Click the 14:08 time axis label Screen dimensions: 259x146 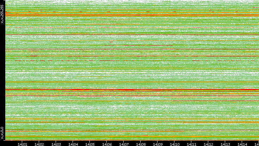(x=141, y=144)
